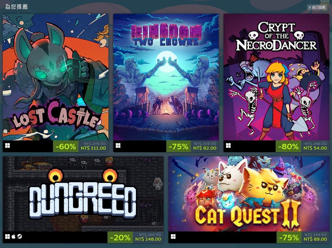Click Windows icon under Lost Castle
This screenshot has width=332, height=248.
[7, 146]
